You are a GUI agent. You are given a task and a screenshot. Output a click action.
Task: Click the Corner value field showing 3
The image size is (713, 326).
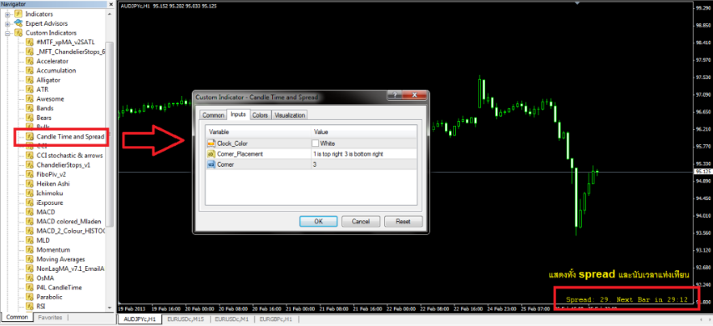tap(364, 164)
